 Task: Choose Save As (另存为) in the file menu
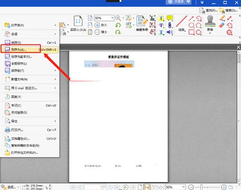tap(30, 49)
